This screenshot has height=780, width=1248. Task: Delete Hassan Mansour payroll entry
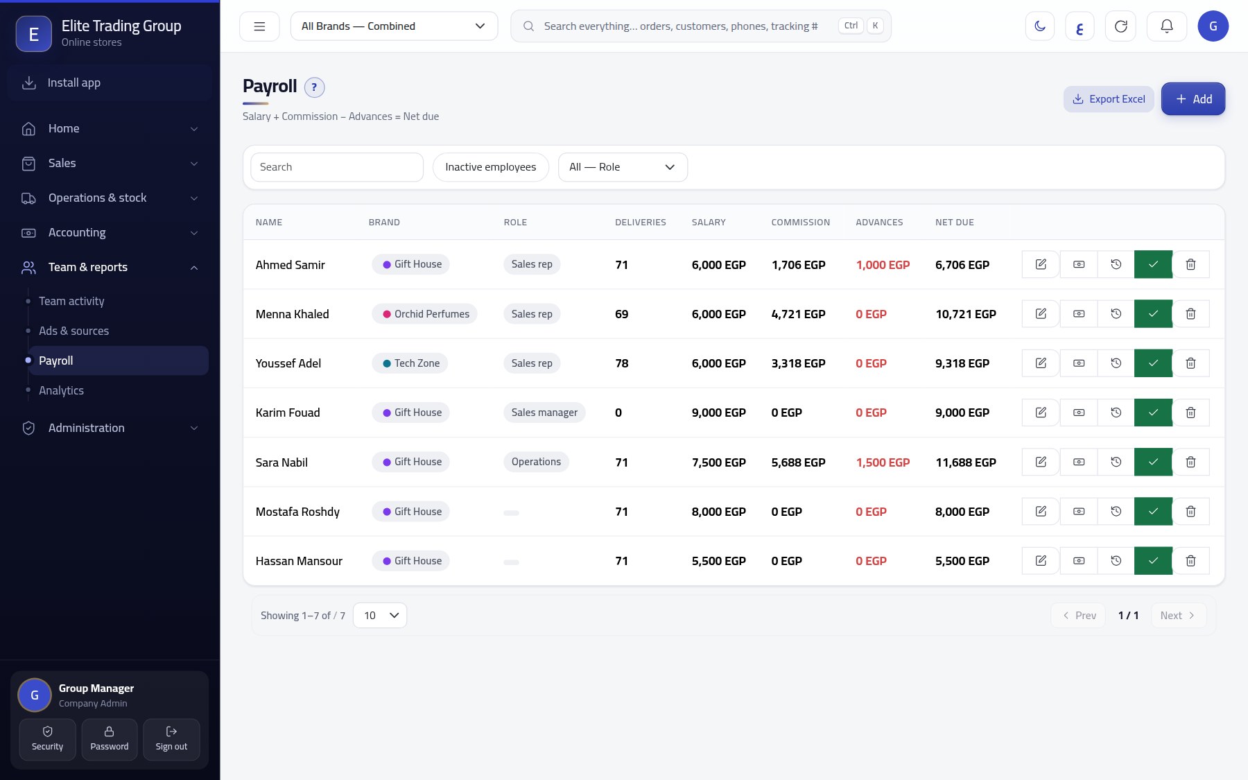coord(1190,561)
